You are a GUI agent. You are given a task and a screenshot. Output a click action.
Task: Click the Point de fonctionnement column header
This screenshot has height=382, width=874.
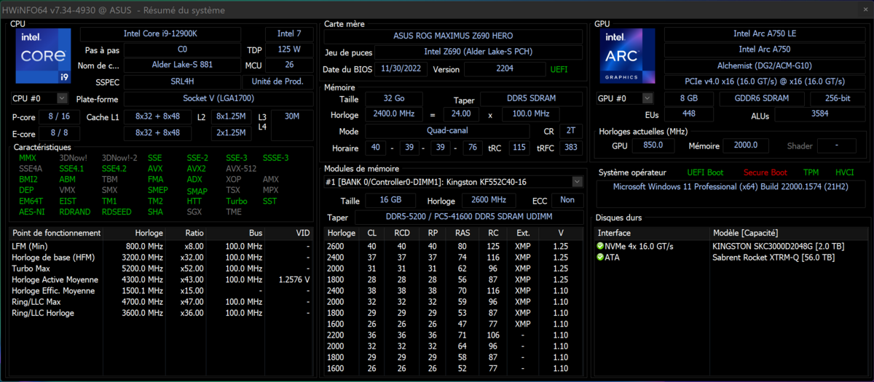point(57,233)
